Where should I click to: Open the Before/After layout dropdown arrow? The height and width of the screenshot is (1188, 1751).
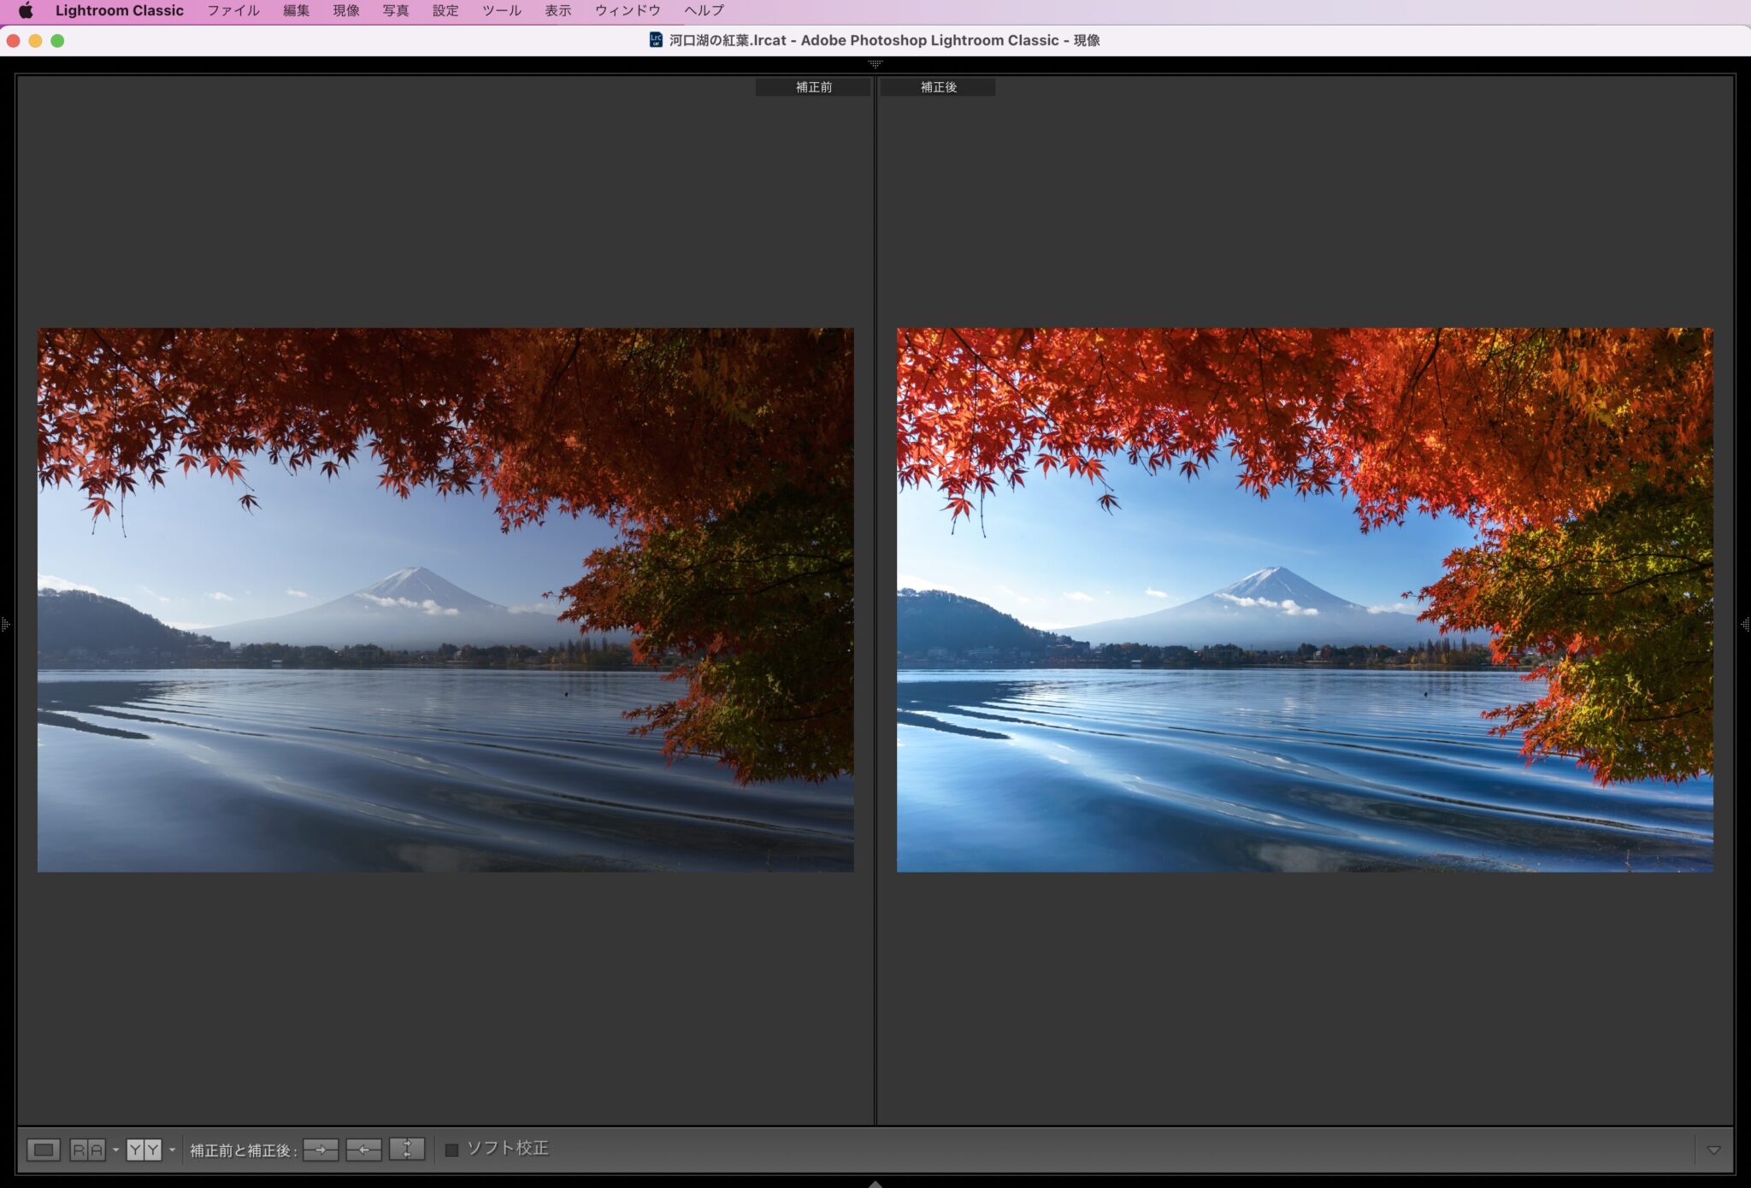click(x=172, y=1150)
